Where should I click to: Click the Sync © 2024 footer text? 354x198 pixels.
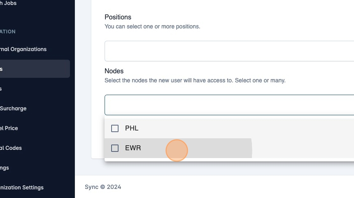pyautogui.click(x=103, y=187)
